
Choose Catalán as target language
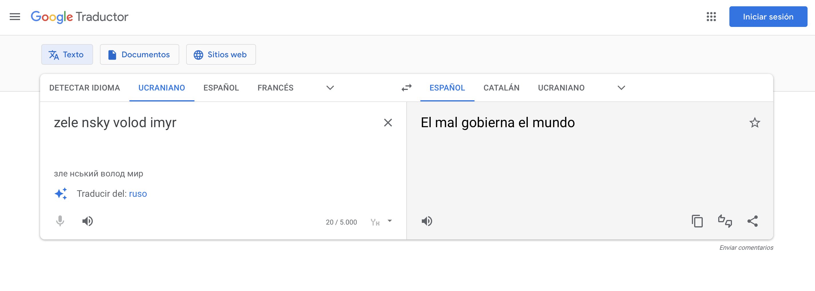[501, 88]
